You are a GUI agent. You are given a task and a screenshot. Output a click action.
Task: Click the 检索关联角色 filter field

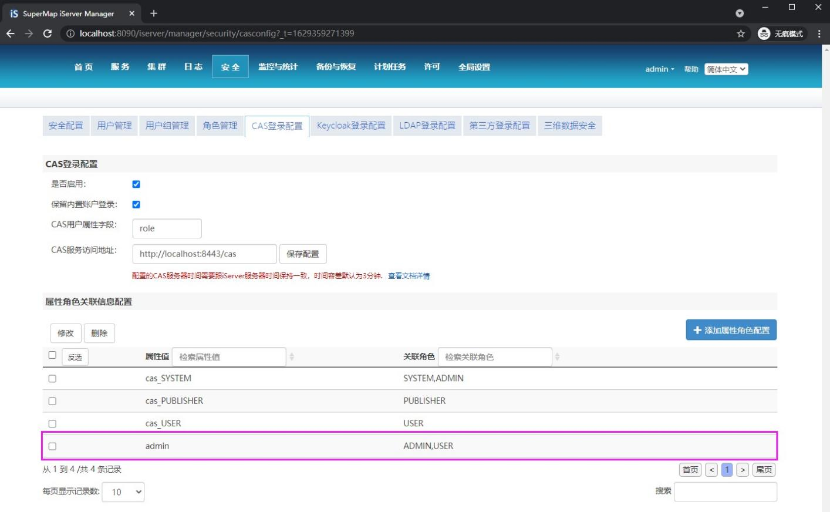coord(495,357)
